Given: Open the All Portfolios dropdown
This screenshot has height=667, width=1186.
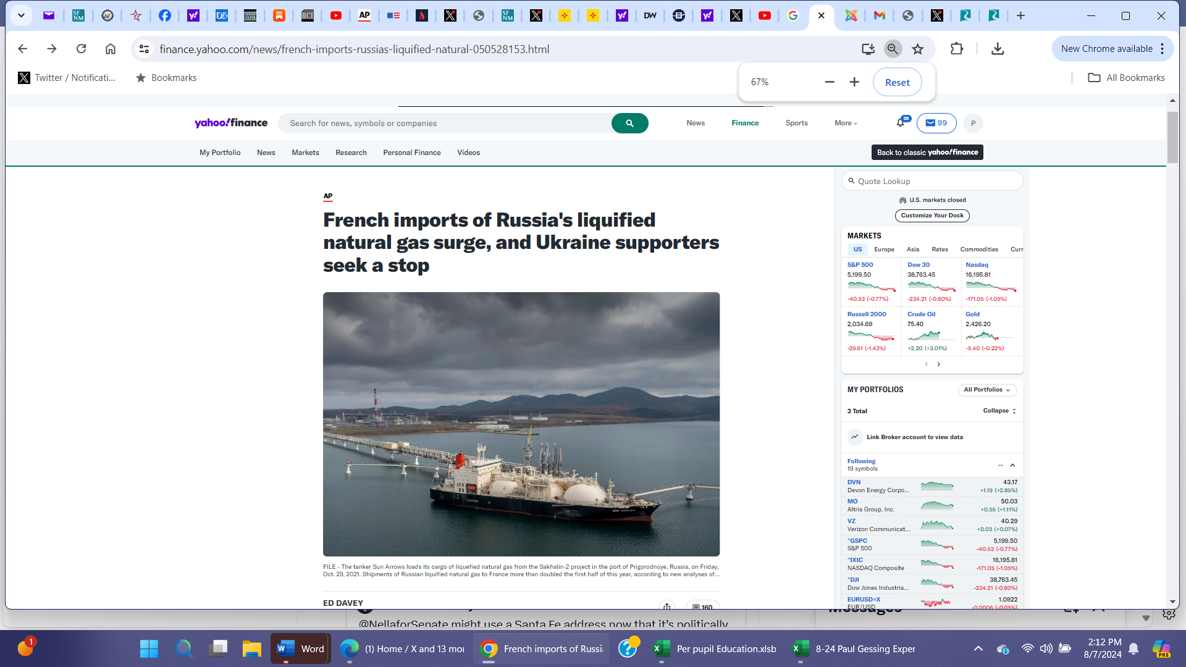Looking at the screenshot, I should [x=986, y=390].
